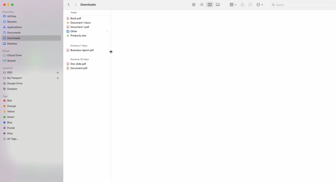Go back with the back arrow

69,5
